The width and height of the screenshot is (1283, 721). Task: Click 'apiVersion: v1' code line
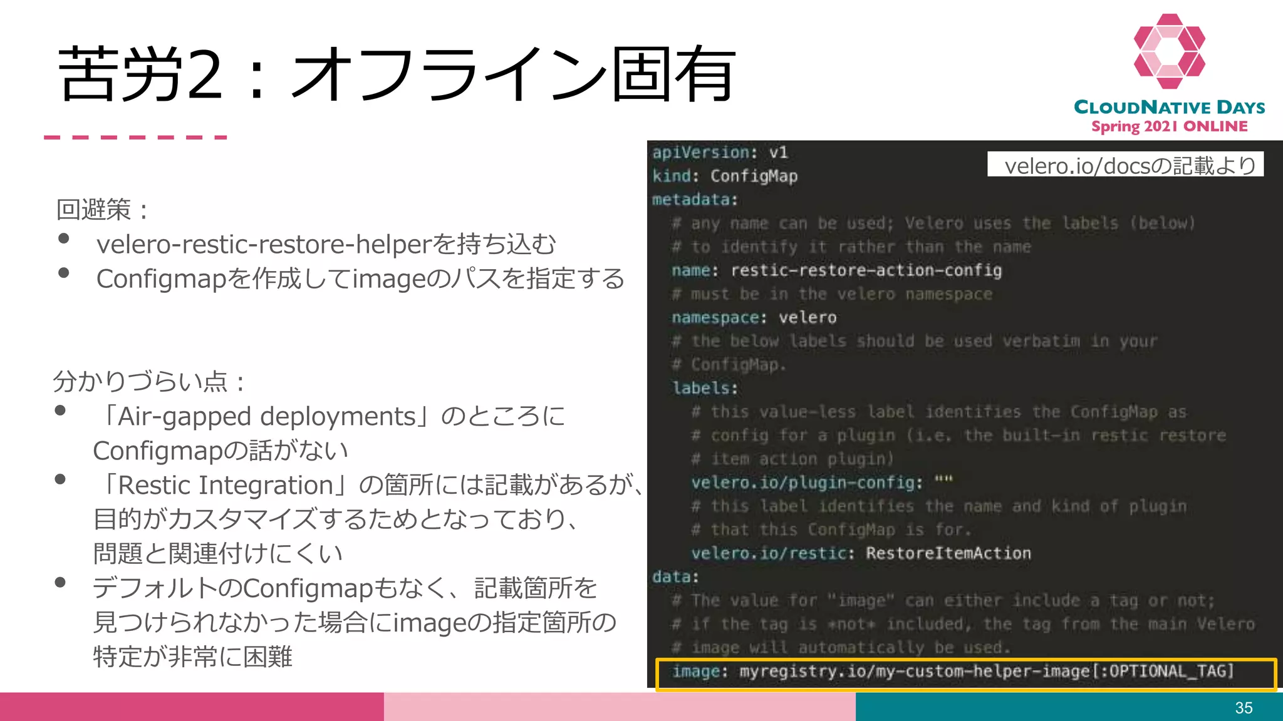(x=720, y=152)
